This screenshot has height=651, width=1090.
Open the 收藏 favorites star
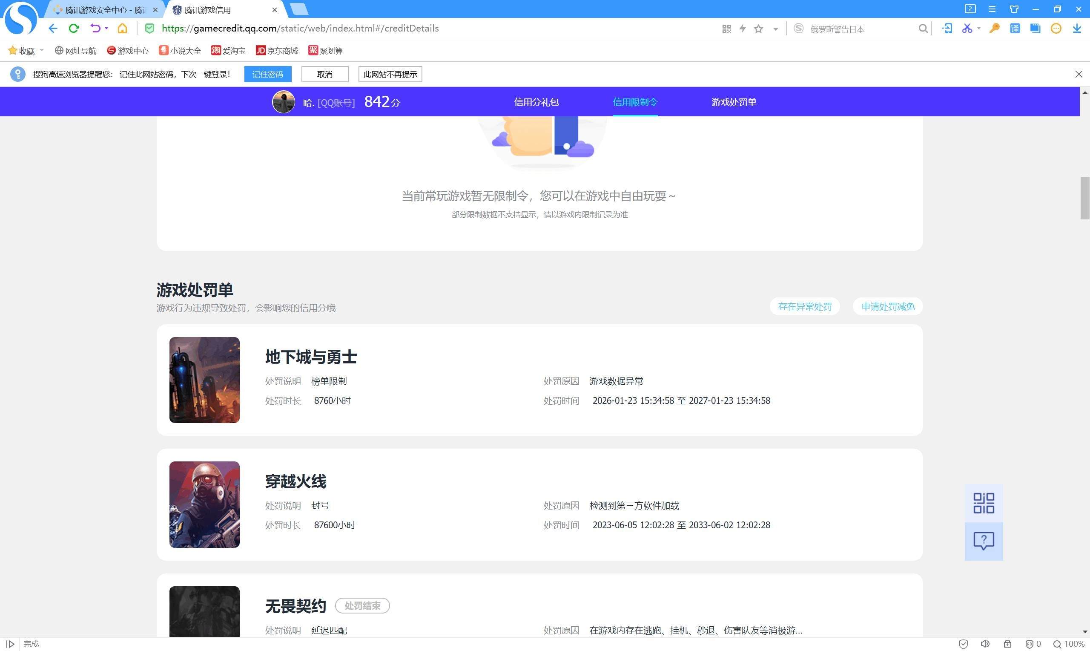point(21,51)
